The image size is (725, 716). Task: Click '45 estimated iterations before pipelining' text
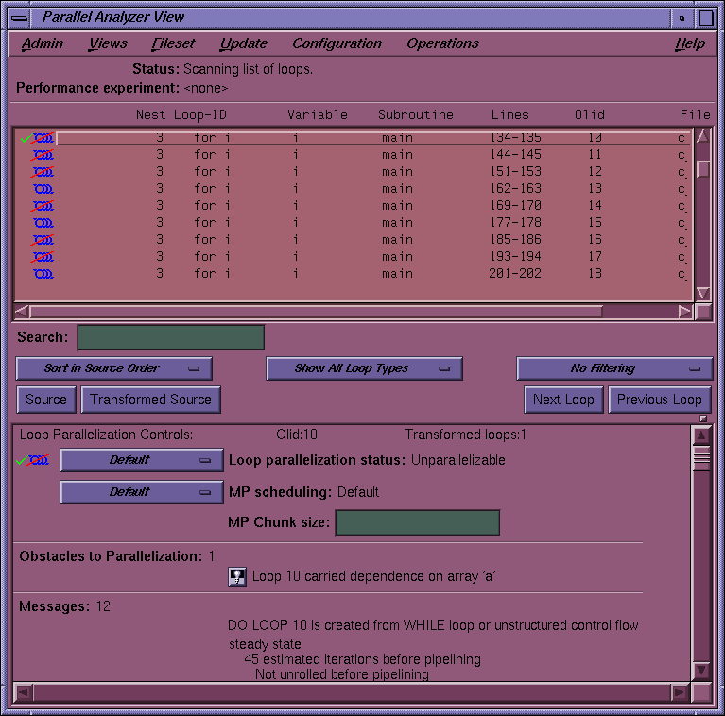point(363,659)
